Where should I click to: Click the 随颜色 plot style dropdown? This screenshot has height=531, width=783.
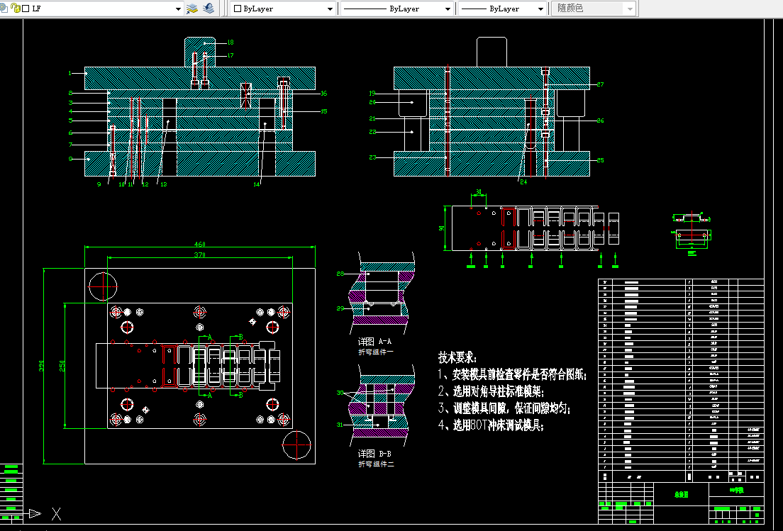[593, 9]
